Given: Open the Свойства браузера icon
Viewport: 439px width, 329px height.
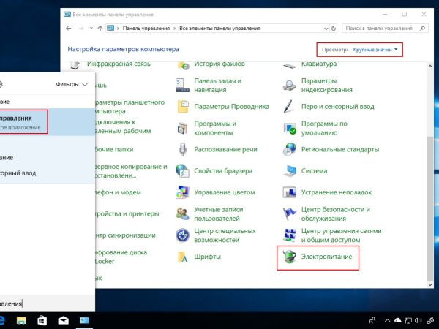Looking at the screenshot, I should [x=183, y=171].
